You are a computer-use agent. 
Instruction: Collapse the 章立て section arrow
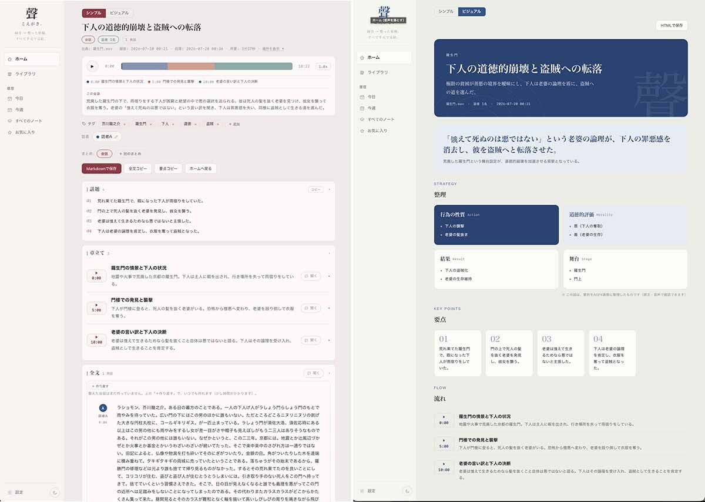click(x=330, y=253)
